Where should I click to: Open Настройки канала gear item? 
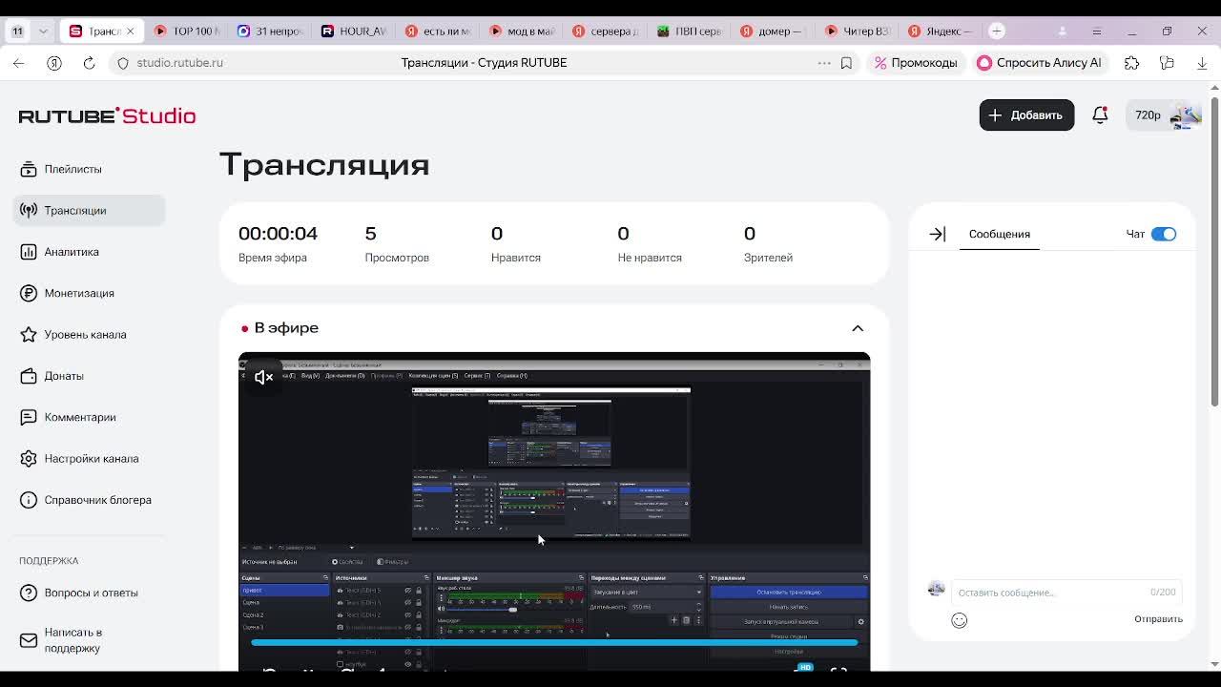click(79, 458)
